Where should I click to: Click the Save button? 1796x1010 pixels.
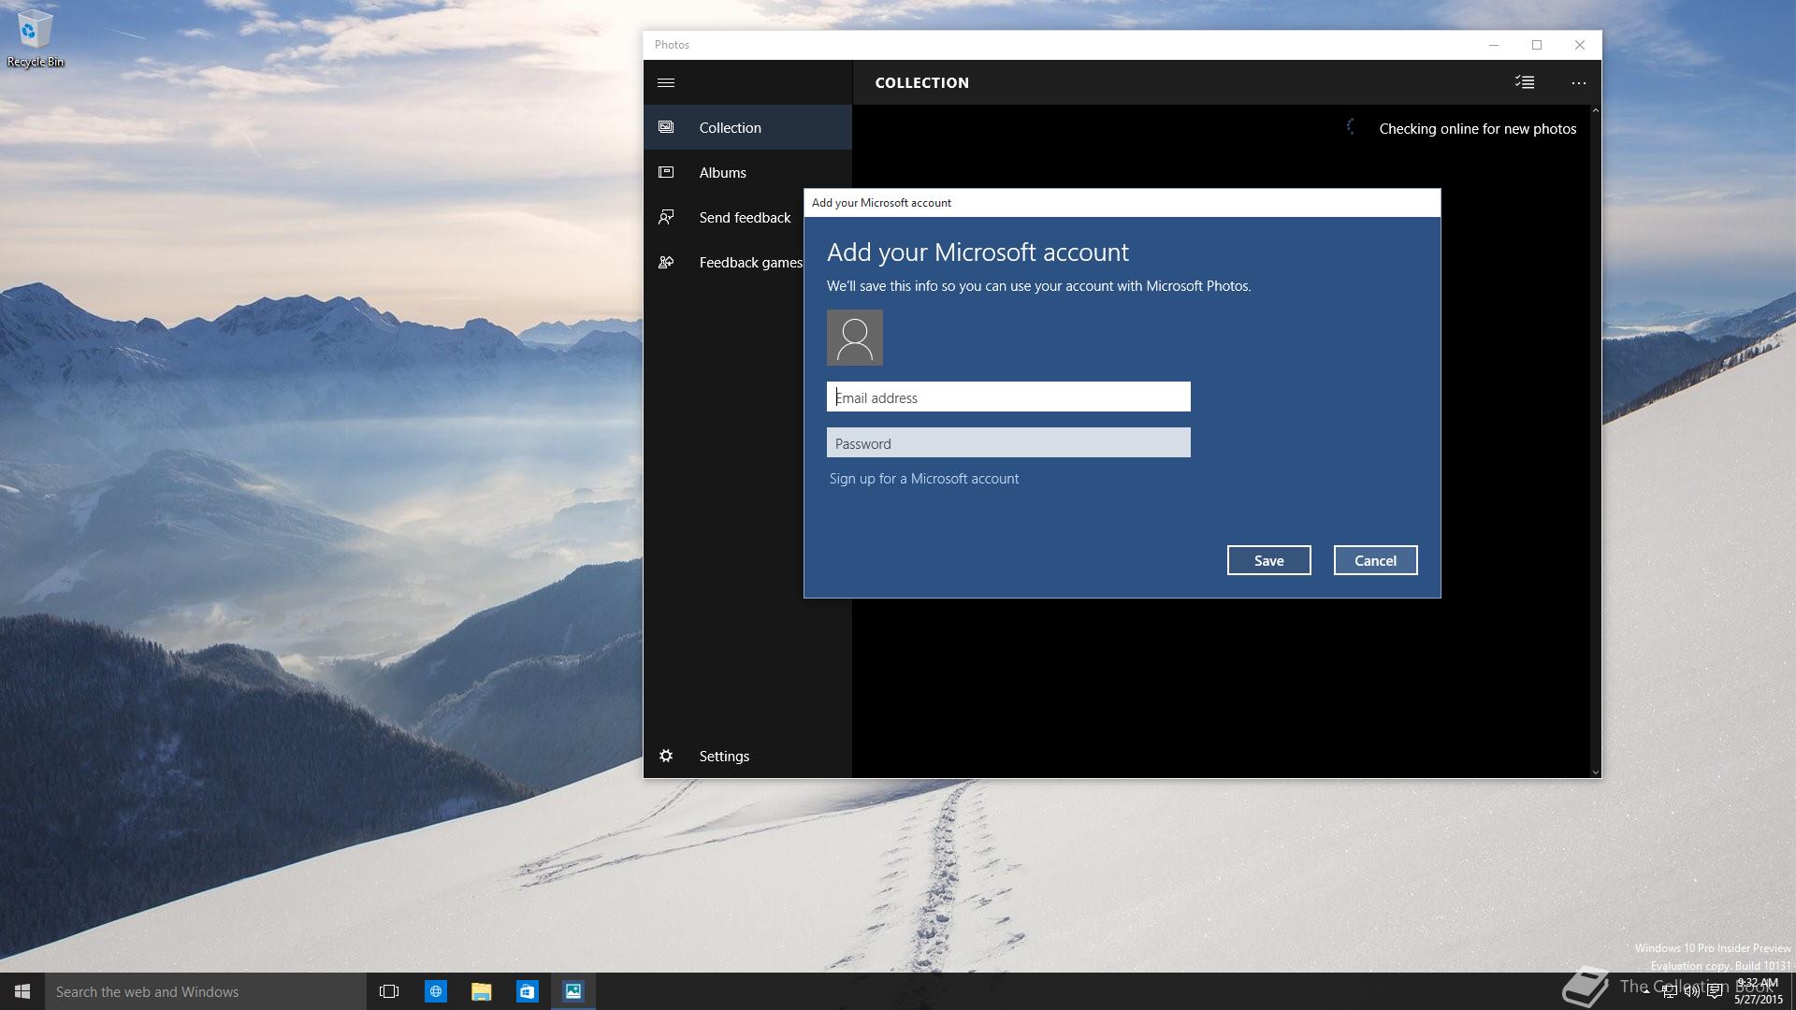point(1268,560)
